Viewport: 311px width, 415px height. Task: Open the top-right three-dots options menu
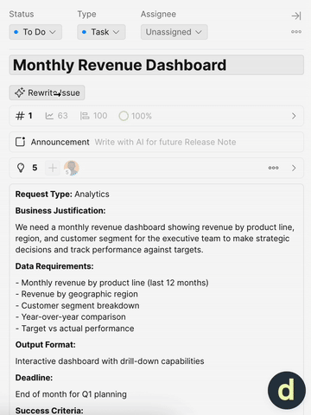click(x=296, y=32)
